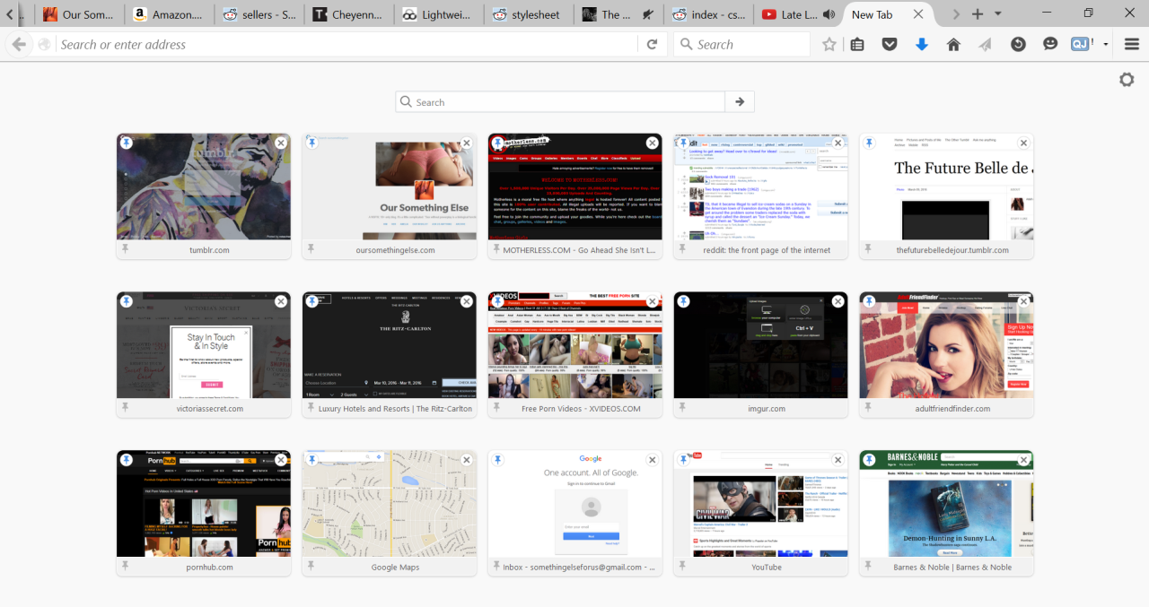Switch to the 'Amazon...' tab
The image size is (1149, 607).
[169, 14]
